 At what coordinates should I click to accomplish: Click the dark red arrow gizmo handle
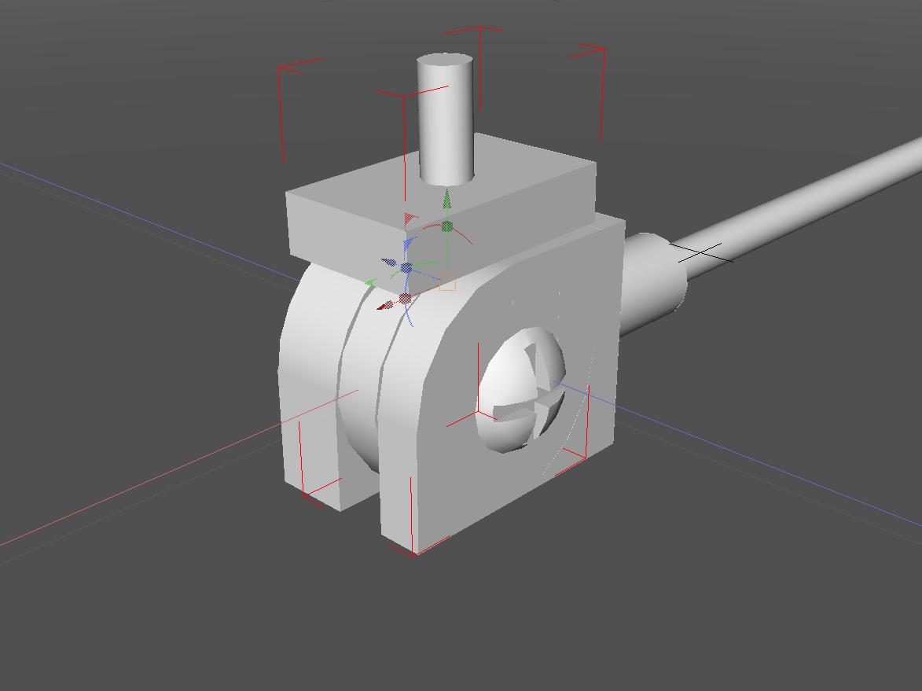pyautogui.click(x=384, y=306)
